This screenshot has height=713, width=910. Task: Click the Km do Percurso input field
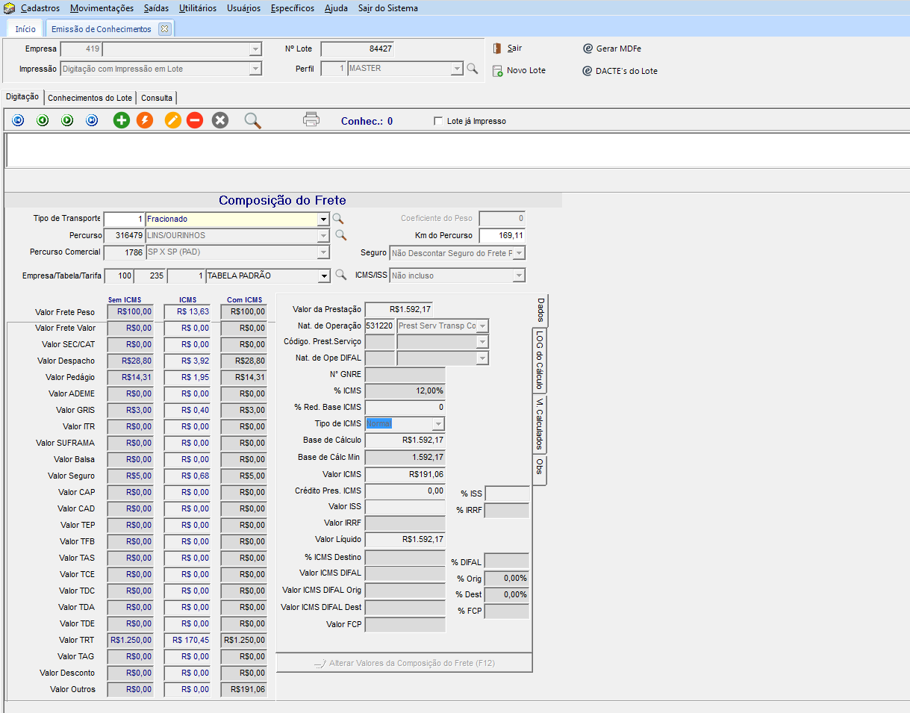pos(502,236)
